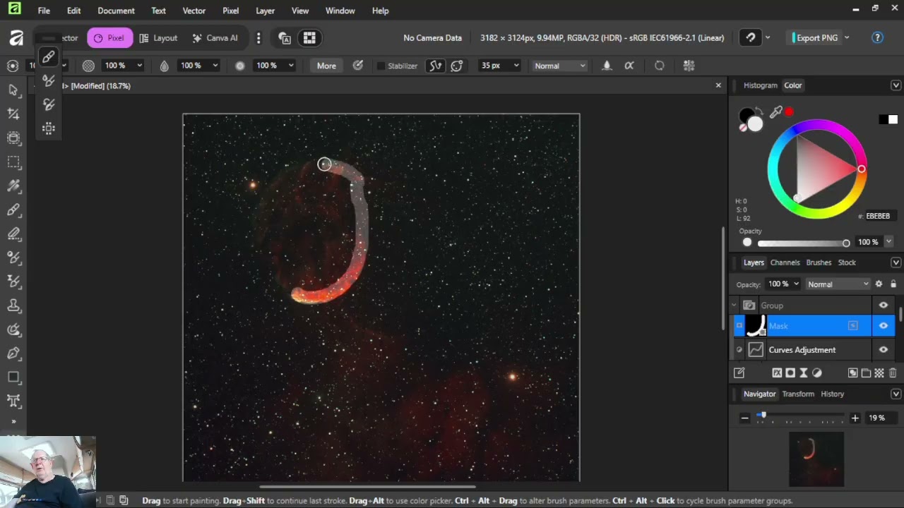Select the Clone stamp tool
This screenshot has height=508, width=904.
click(x=13, y=306)
